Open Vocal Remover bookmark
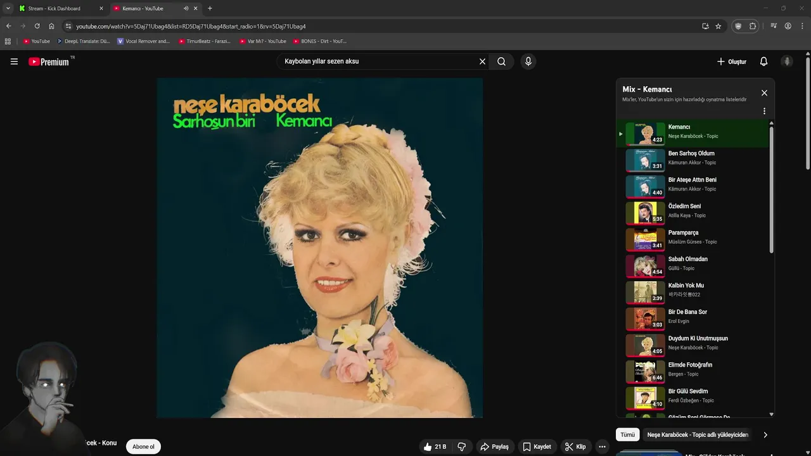 [x=144, y=41]
